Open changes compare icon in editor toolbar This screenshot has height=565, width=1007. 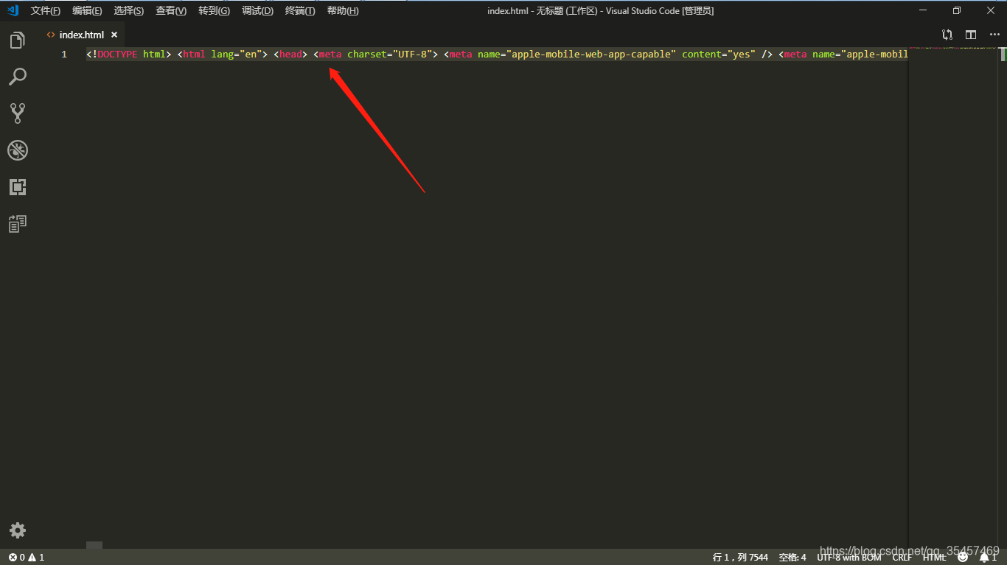tap(947, 35)
